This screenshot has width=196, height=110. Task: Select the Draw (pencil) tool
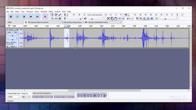point(60,15)
